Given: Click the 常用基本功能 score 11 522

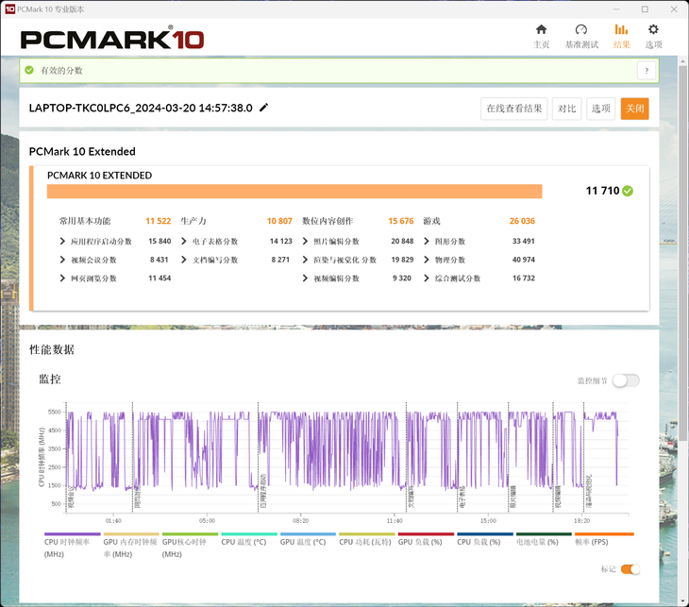Looking at the screenshot, I should 159,221.
